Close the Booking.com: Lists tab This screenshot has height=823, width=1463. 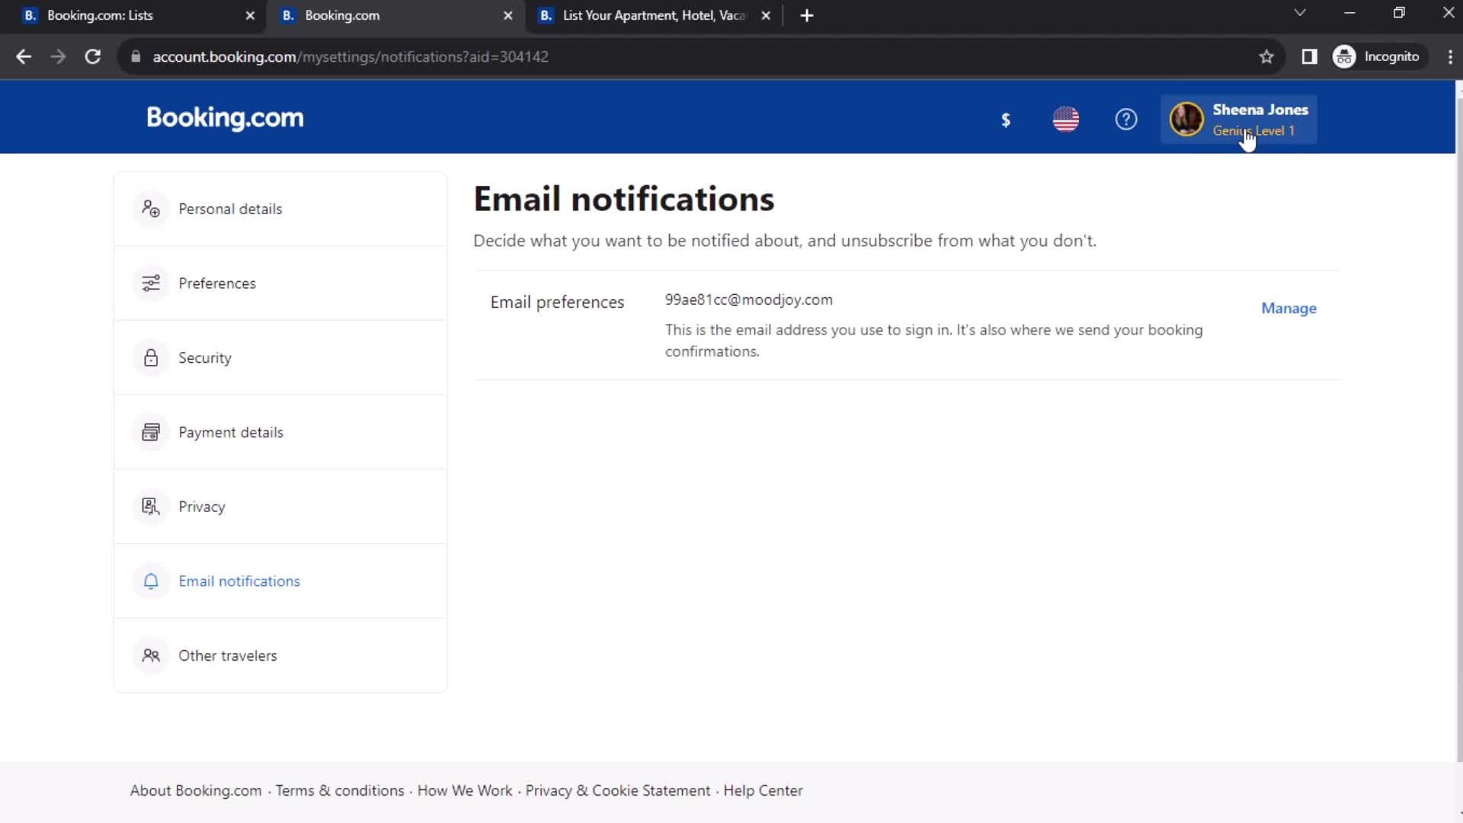click(250, 15)
